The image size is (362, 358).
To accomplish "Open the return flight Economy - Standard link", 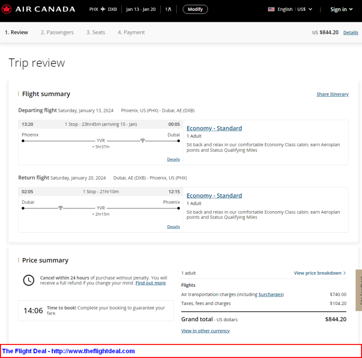I will point(214,195).
